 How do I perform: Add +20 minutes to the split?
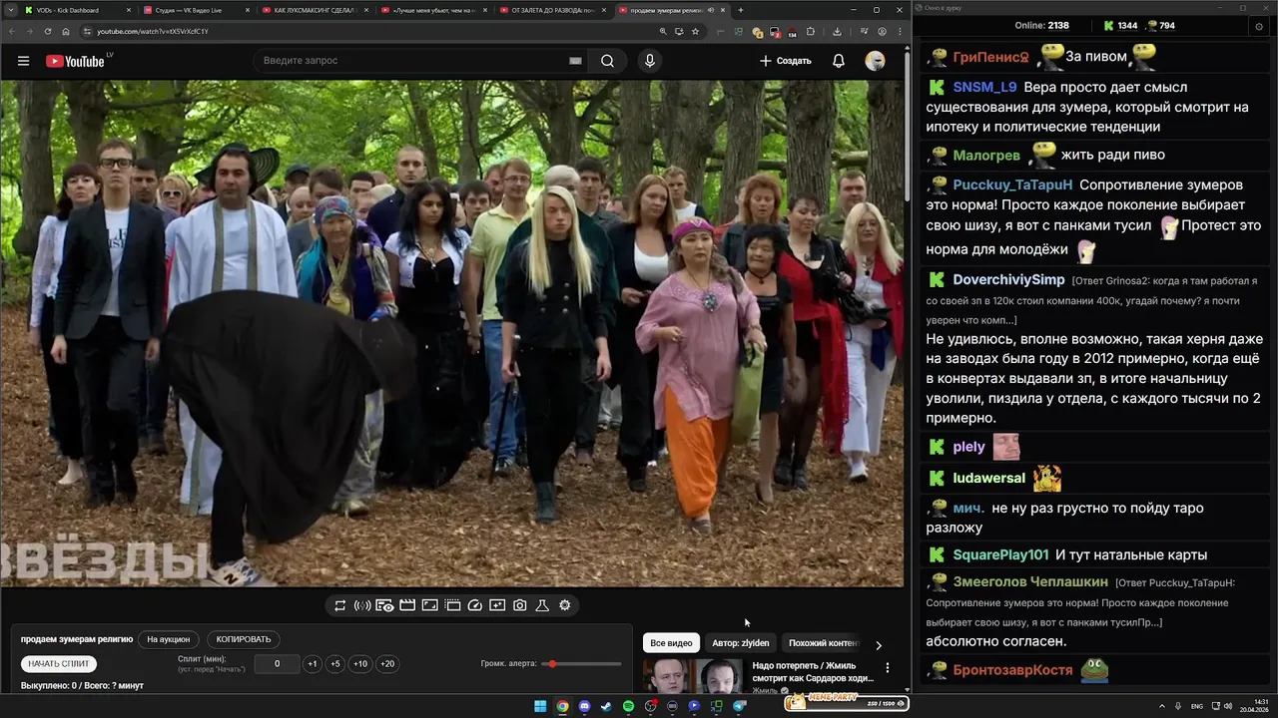(x=387, y=664)
